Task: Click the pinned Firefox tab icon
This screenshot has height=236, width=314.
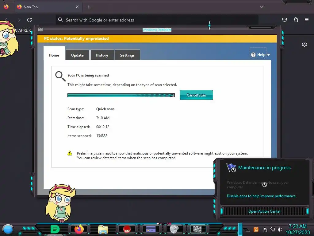Action: point(6,7)
